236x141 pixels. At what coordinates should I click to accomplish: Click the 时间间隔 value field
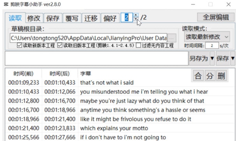(212, 46)
